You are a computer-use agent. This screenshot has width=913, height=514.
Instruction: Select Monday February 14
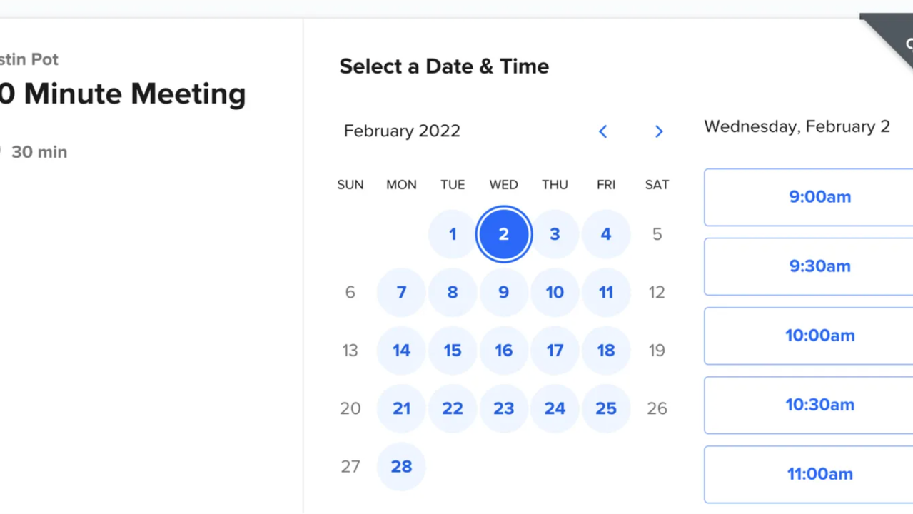(401, 351)
